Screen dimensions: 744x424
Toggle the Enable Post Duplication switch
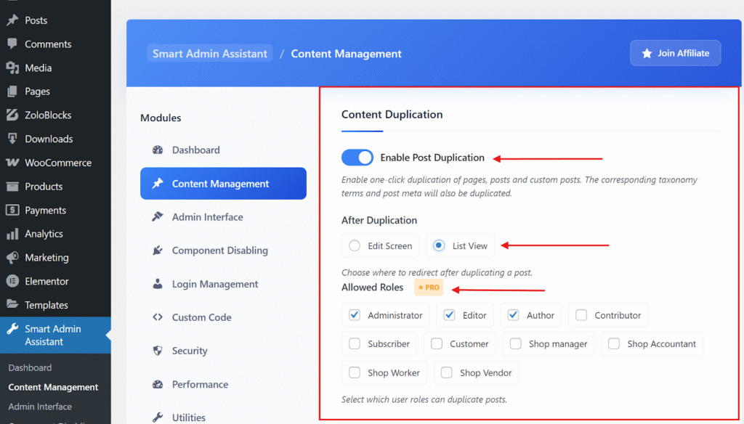coord(357,158)
